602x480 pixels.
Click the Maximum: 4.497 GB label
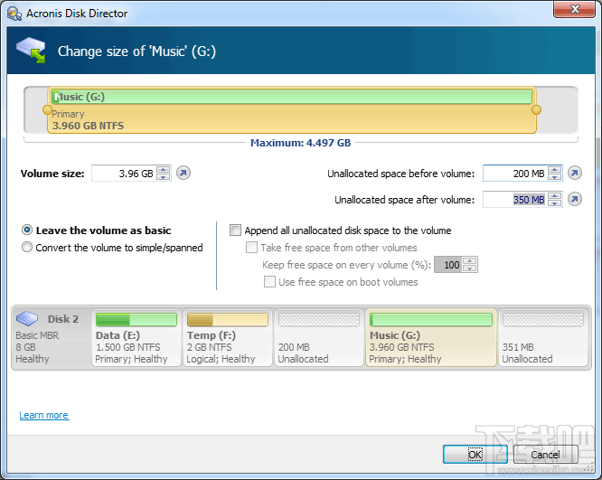[301, 143]
